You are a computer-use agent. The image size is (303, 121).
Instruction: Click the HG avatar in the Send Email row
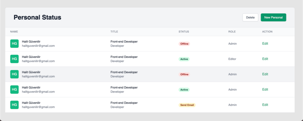pyautogui.click(x=14, y=105)
